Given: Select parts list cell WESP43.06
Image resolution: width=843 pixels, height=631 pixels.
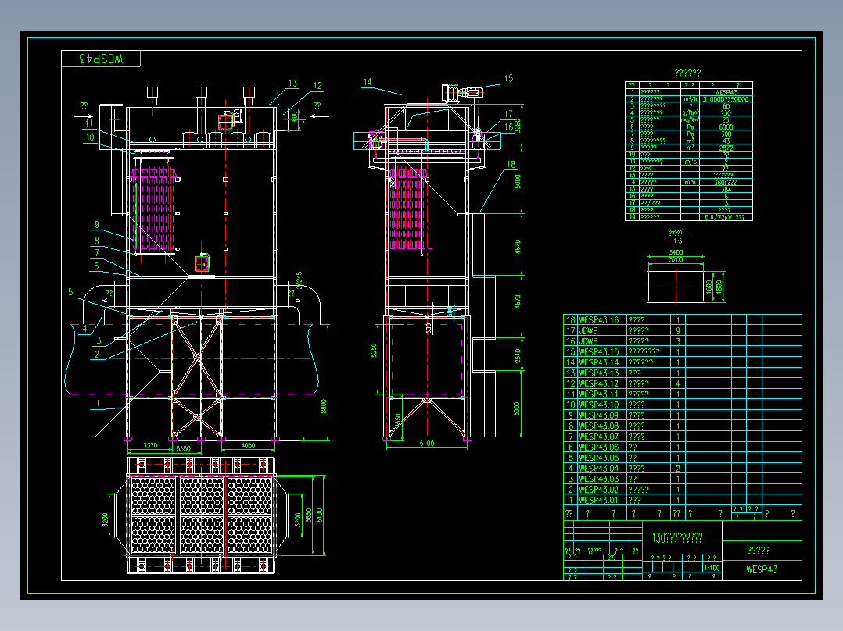Looking at the screenshot, I should (x=598, y=447).
